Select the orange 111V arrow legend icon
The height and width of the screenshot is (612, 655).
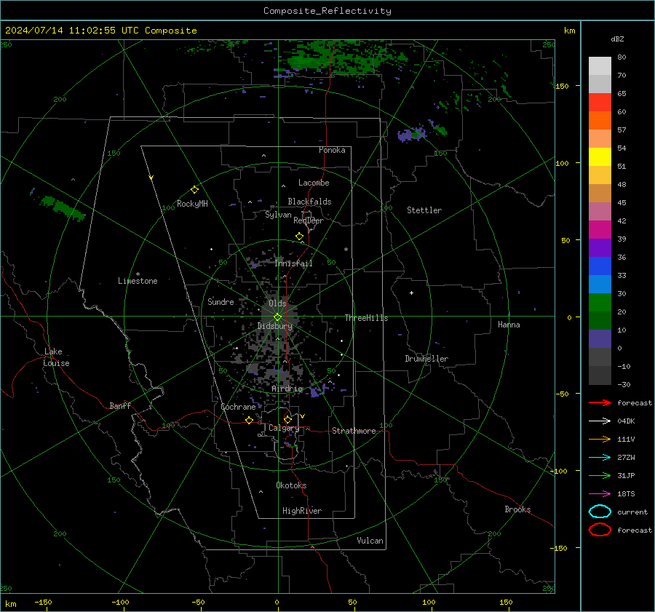click(600, 439)
